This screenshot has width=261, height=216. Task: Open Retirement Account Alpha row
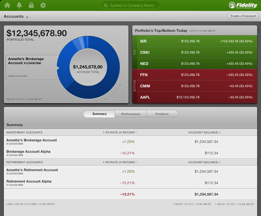pos(130,183)
